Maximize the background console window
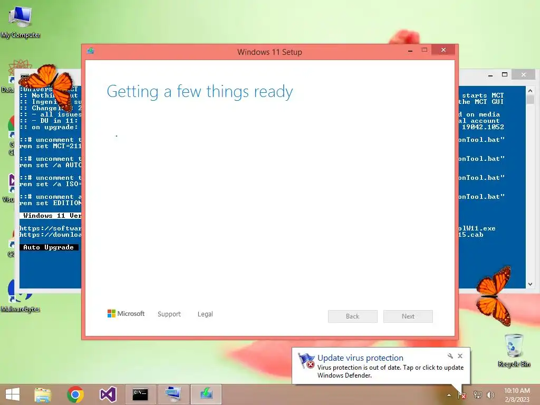540x405 pixels. [x=505, y=74]
